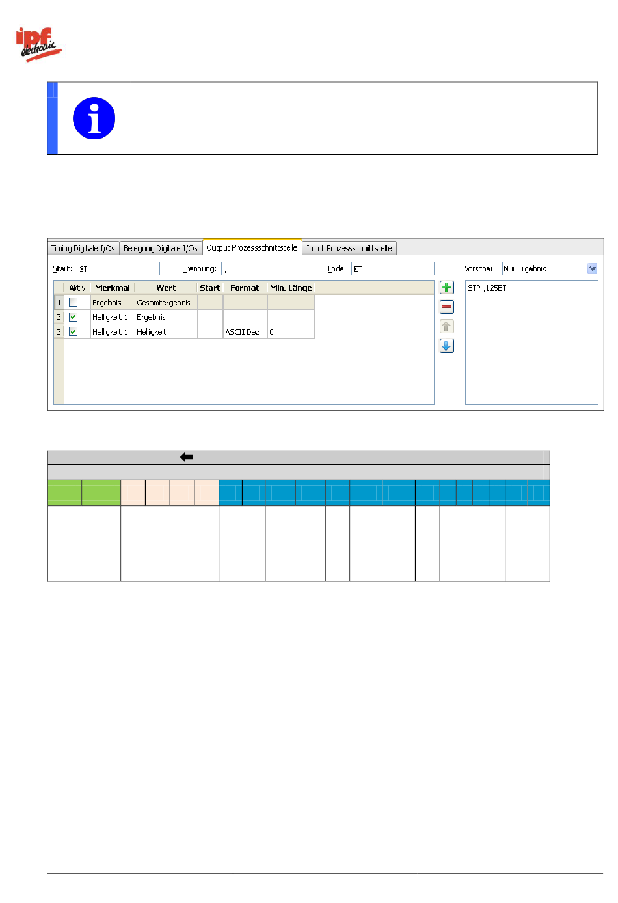Click the Trennung input field

click(263, 269)
